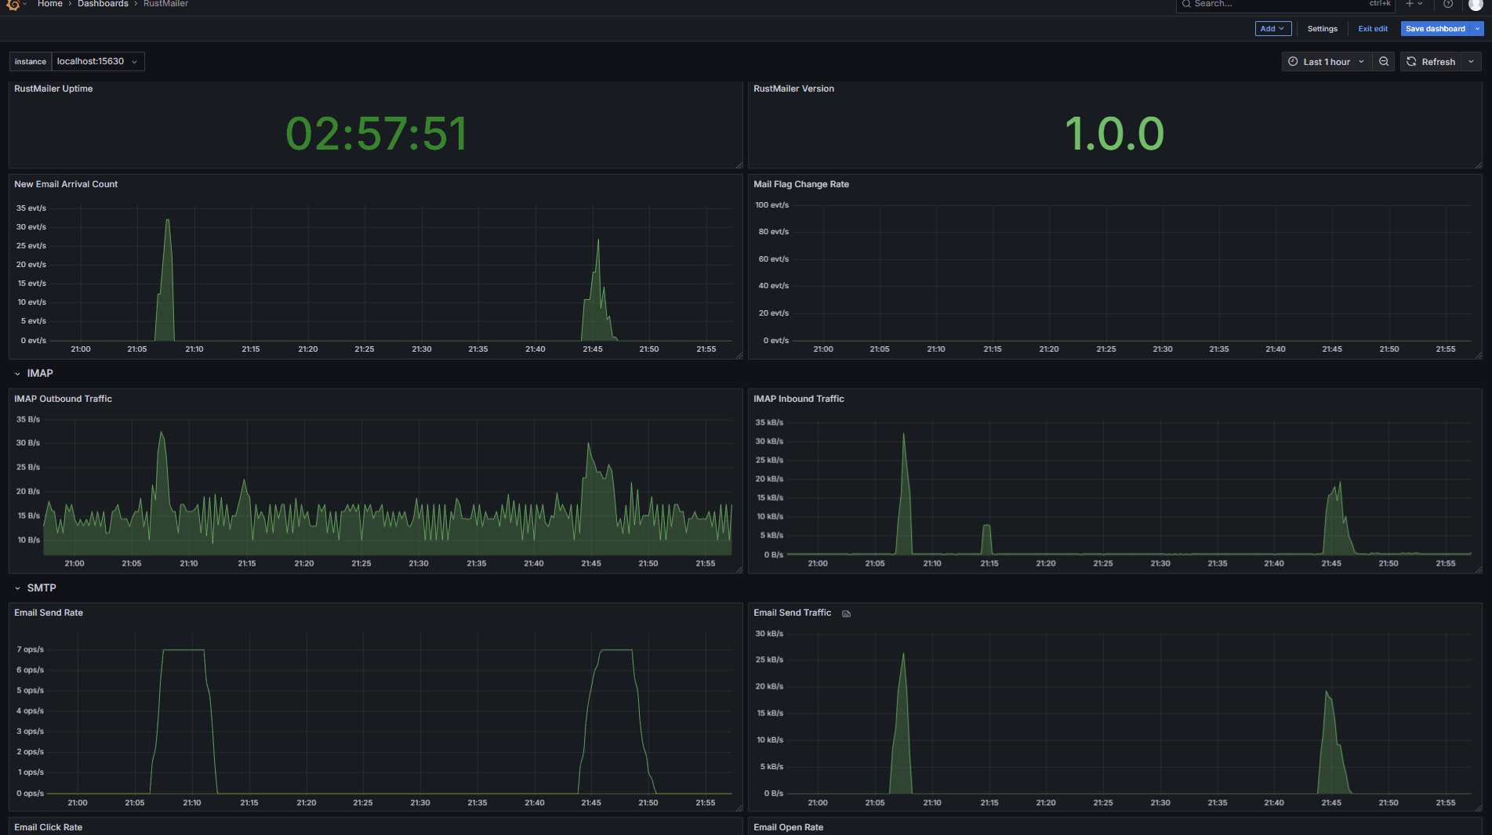Click the Email Open Rate panel title
The height and width of the screenshot is (835, 1492).
click(x=788, y=828)
